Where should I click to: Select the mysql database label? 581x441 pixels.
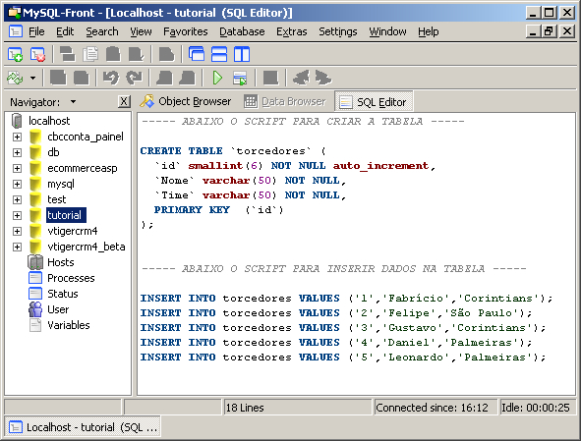pyautogui.click(x=61, y=184)
